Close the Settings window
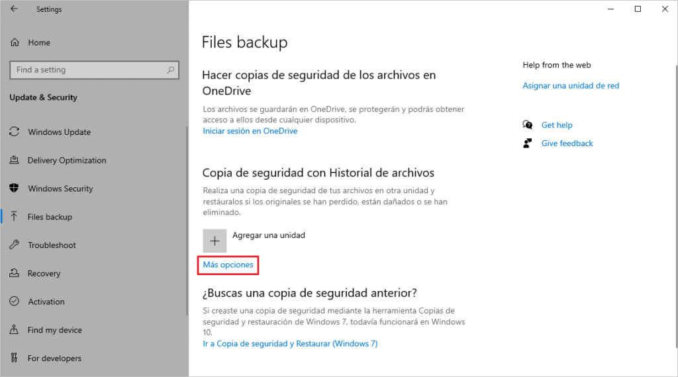 pos(665,9)
